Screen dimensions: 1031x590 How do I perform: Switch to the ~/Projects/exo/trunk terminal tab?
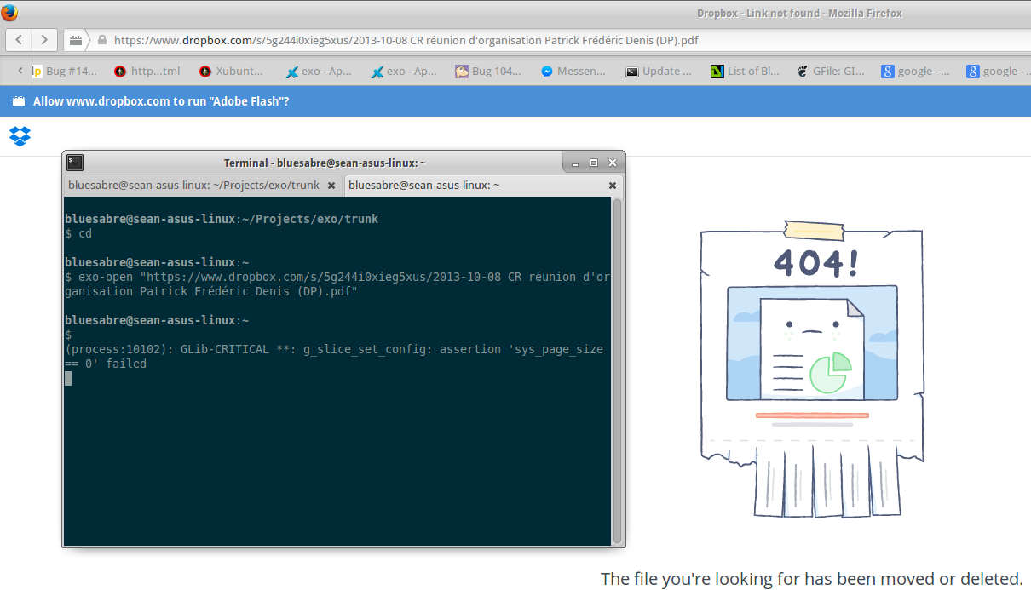(x=193, y=185)
